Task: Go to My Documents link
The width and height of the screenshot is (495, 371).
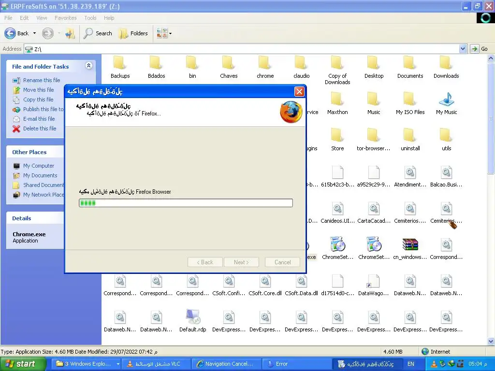Action: point(40,175)
